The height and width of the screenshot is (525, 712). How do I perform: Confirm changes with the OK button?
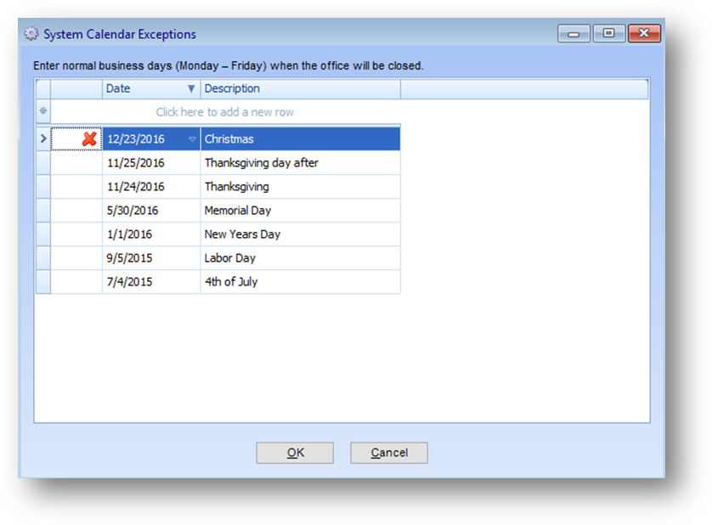coord(295,453)
